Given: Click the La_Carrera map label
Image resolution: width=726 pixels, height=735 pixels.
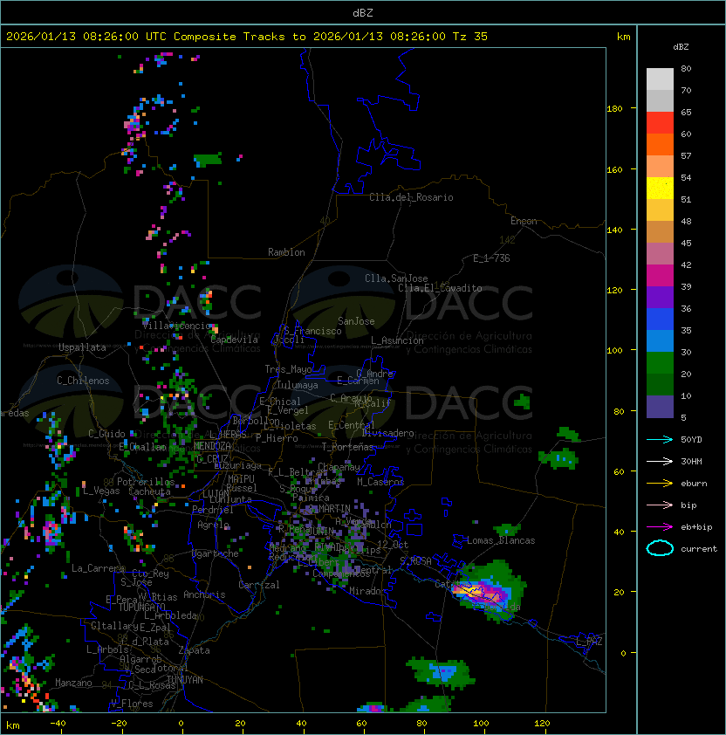Looking at the screenshot, I should [x=98, y=568].
